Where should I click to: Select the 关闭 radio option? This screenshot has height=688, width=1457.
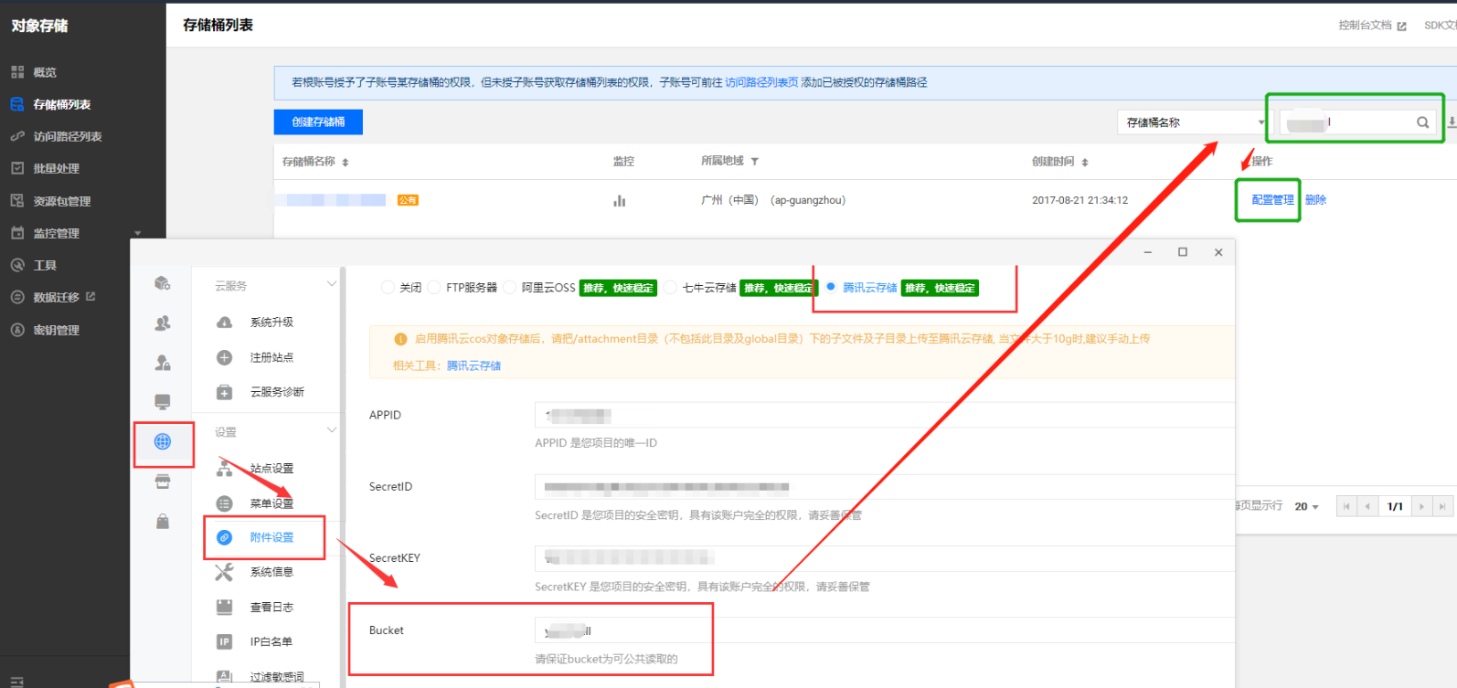tap(388, 288)
